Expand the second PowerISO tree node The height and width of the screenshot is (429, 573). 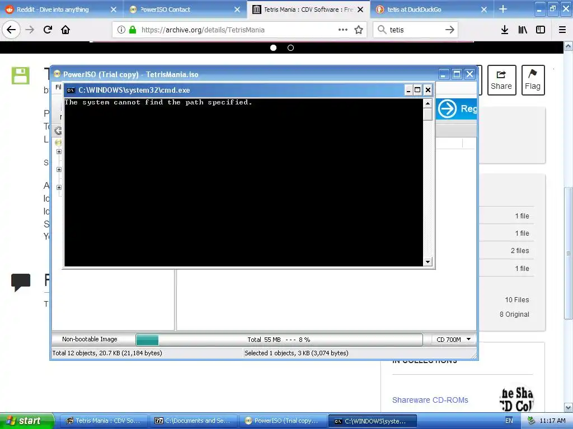(x=59, y=170)
